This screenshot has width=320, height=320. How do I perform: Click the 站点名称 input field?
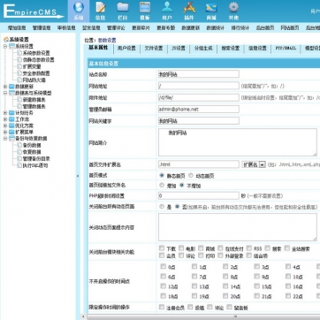[x=199, y=74]
